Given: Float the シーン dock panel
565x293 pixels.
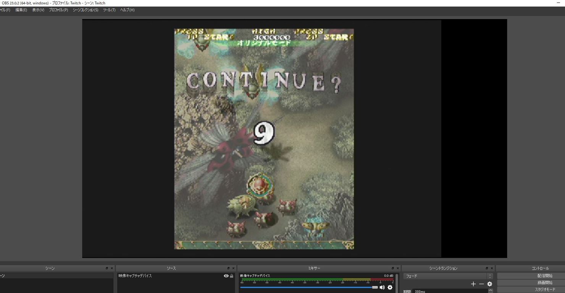Looking at the screenshot, I should 107,268.
